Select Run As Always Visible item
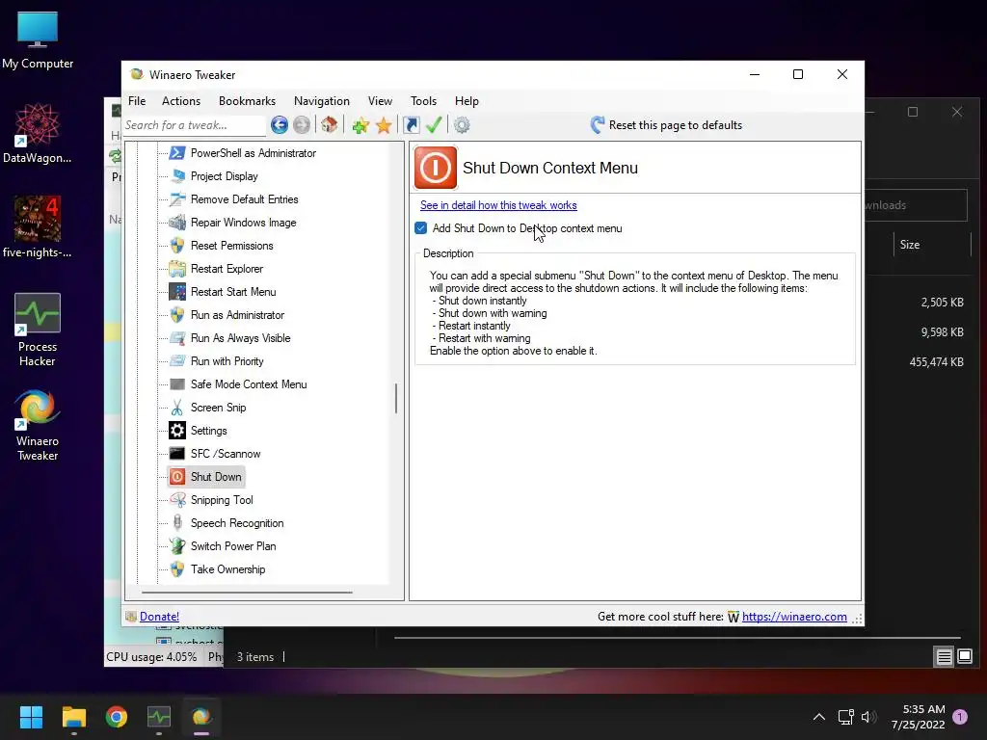 (x=240, y=338)
